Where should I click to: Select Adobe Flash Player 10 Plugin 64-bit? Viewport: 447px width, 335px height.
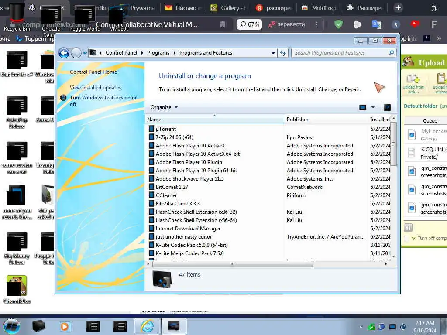point(196,171)
